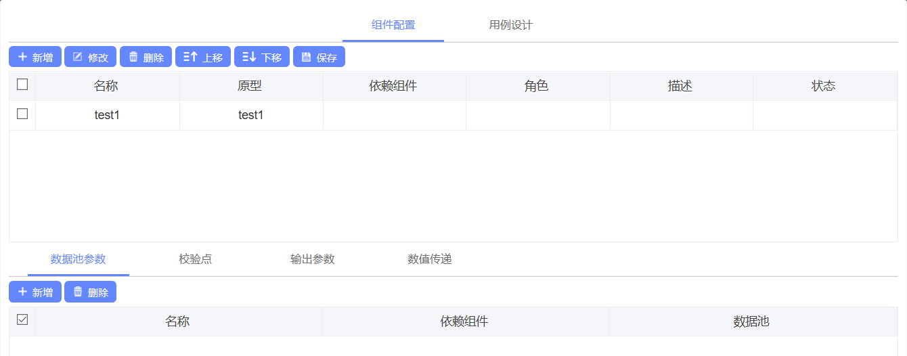Switch to the 用例设计 tab
The image size is (907, 356).
[x=511, y=25]
